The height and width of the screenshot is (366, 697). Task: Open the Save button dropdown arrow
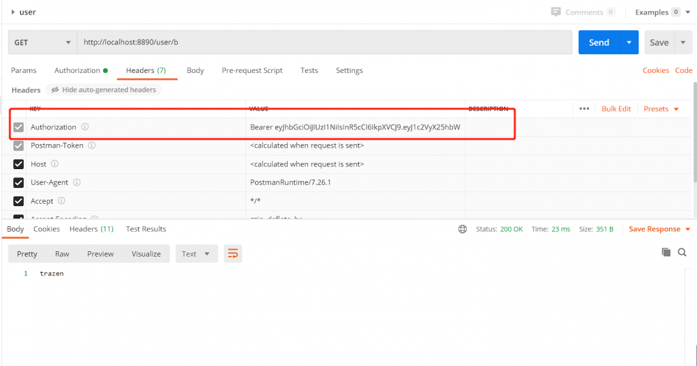(x=683, y=42)
